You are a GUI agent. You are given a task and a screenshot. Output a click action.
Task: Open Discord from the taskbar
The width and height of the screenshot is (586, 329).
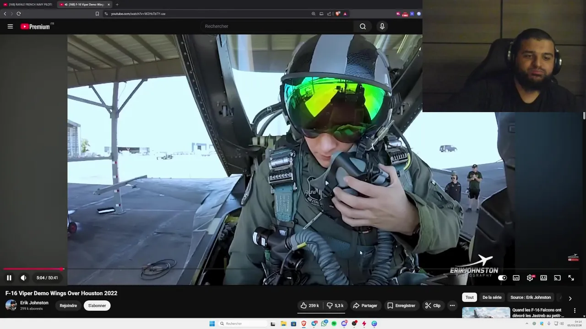click(344, 324)
